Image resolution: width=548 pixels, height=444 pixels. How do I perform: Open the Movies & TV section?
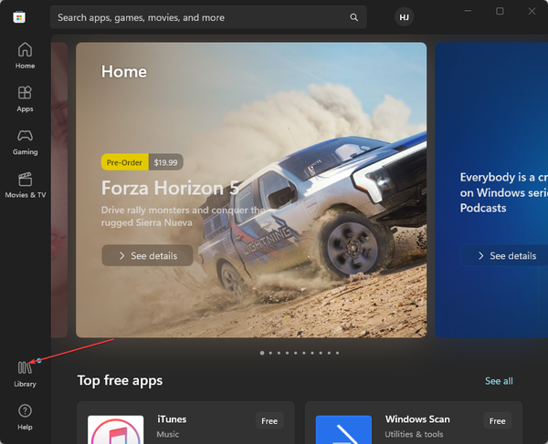coord(26,186)
